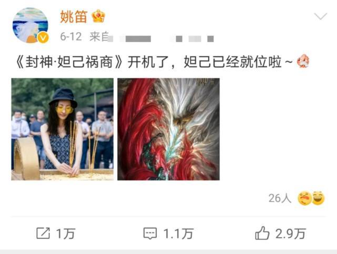Open the 1.1万 comment count
Image resolution: width=337 pixels, height=254 pixels.
tap(178, 233)
